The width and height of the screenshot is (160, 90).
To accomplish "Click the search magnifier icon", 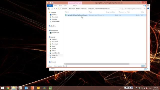I will 144,9.
